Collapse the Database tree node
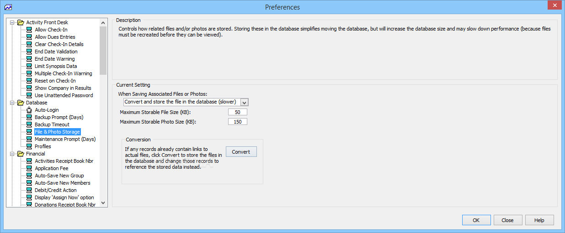This screenshot has height=233, width=565. click(x=12, y=103)
